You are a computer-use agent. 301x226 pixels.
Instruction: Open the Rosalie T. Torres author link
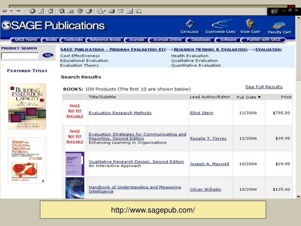208,138
